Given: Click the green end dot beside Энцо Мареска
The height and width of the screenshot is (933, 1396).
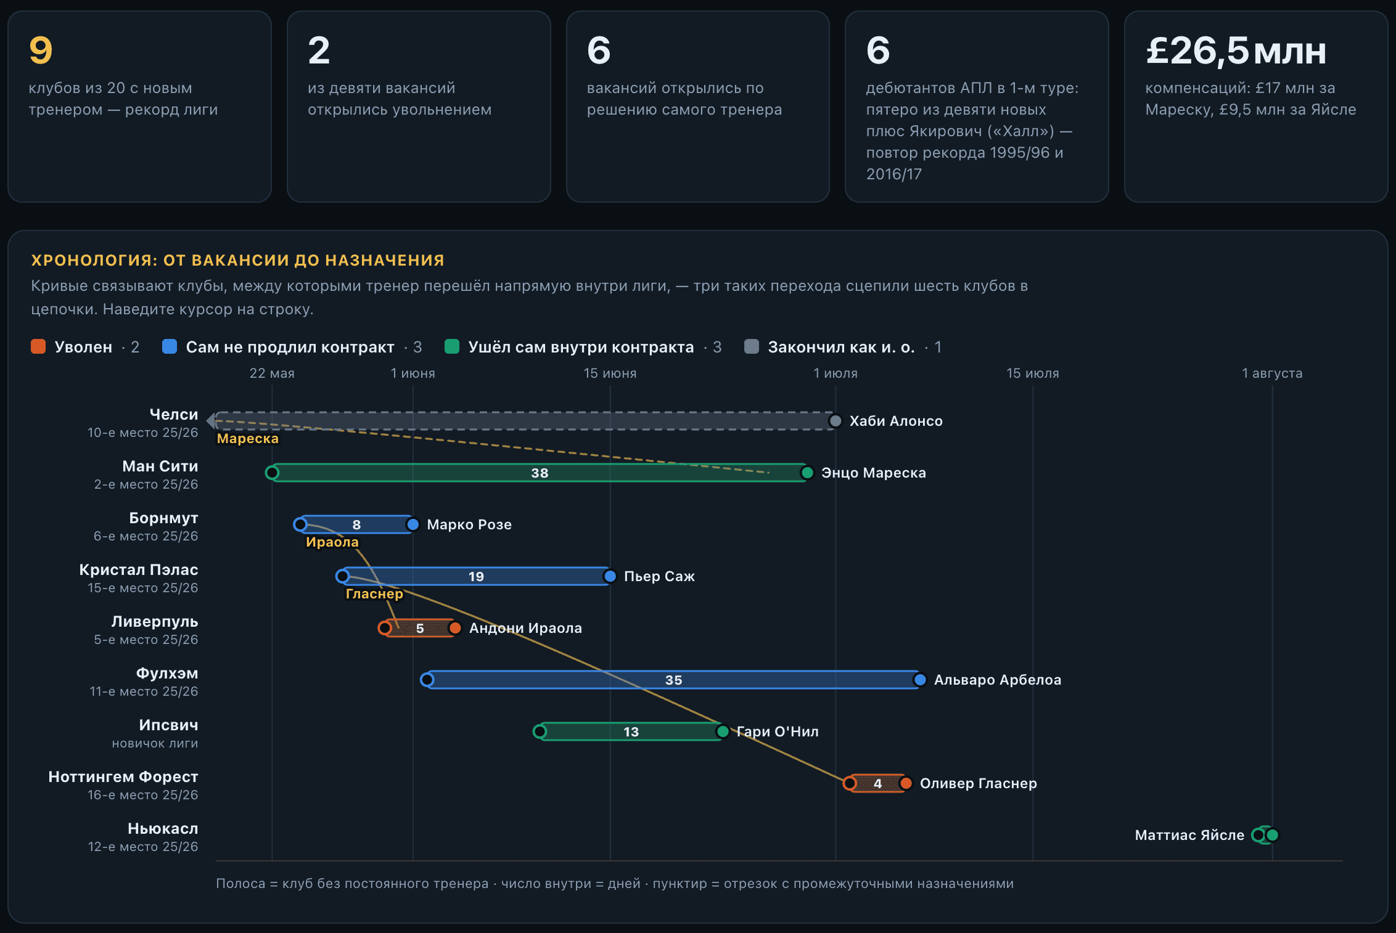Looking at the screenshot, I should coord(807,473).
